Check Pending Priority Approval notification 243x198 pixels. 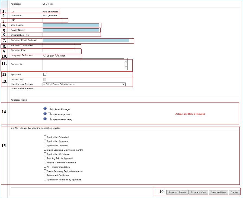(x=45, y=158)
